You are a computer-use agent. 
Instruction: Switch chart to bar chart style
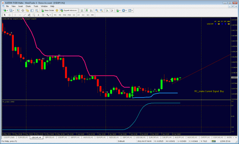pos(82,11)
